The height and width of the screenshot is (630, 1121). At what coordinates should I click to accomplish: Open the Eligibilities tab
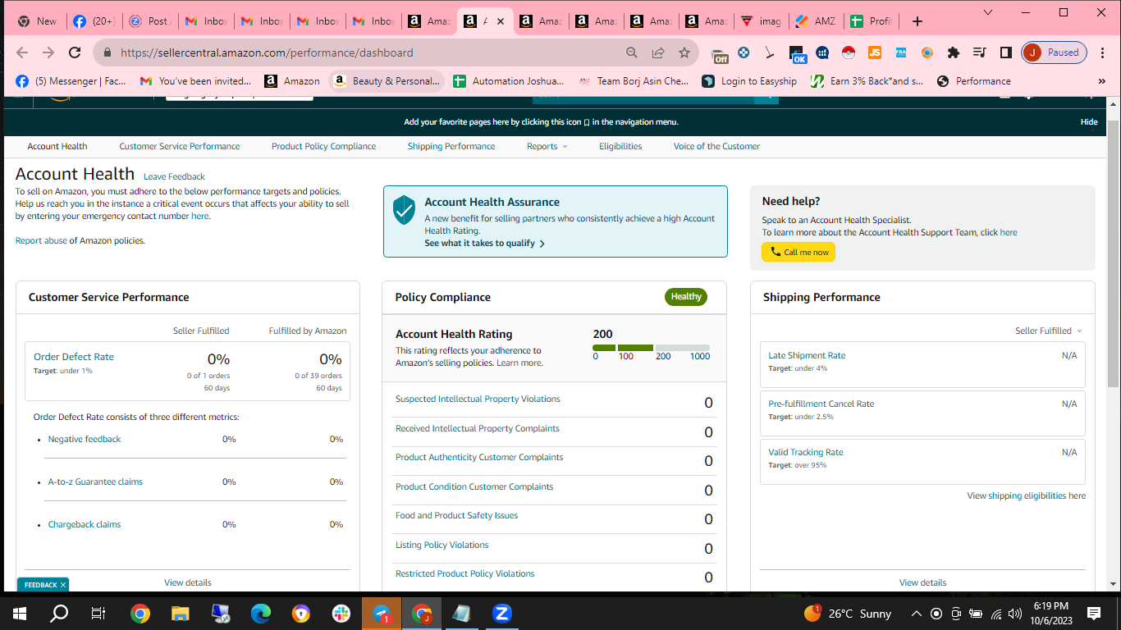pyautogui.click(x=620, y=146)
